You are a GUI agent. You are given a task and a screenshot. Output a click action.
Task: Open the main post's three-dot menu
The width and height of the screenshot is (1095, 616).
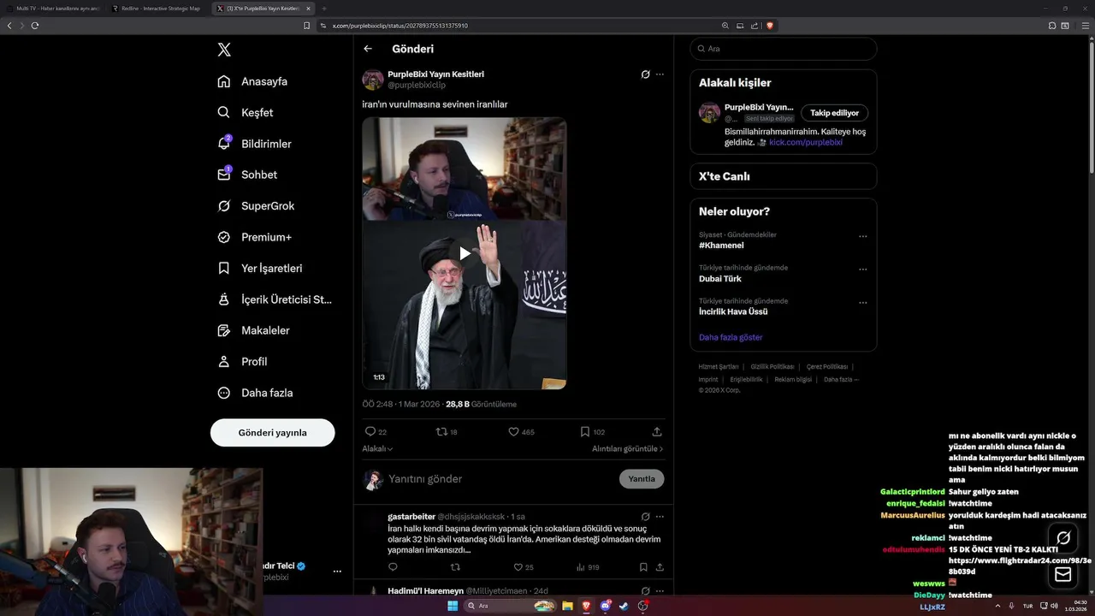pyautogui.click(x=660, y=74)
